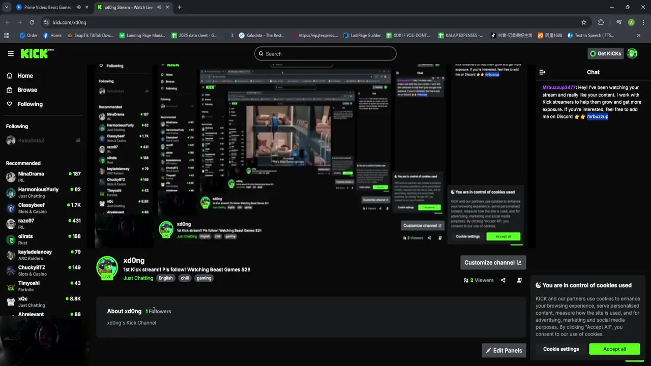
Task: Click the icon right of share
Action: pyautogui.click(x=519, y=280)
